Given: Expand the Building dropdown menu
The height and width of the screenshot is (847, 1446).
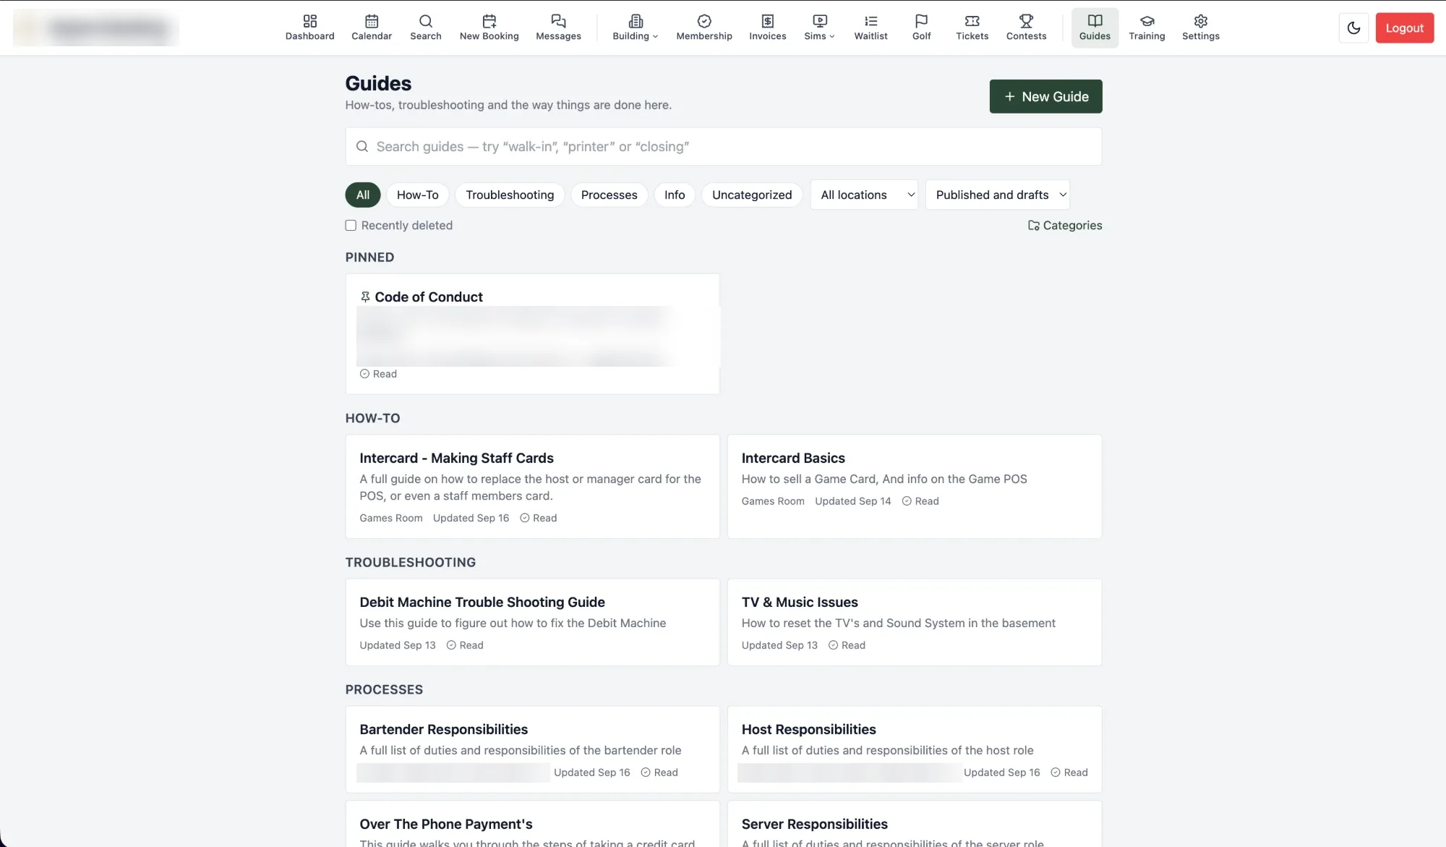Looking at the screenshot, I should click(635, 27).
